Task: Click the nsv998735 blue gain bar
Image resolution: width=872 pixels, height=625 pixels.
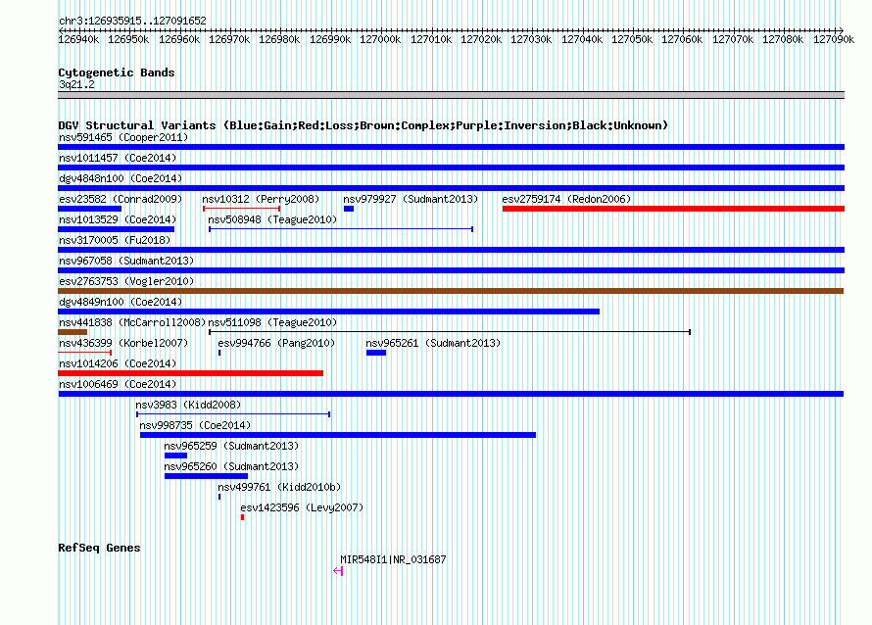Action: pyautogui.click(x=338, y=435)
